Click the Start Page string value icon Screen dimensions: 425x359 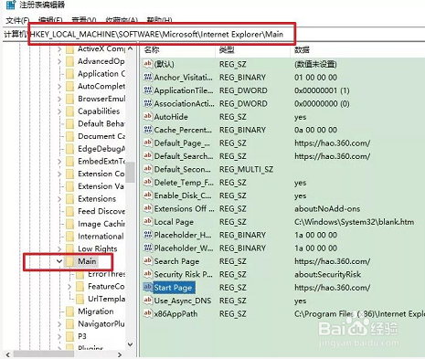tap(148, 287)
